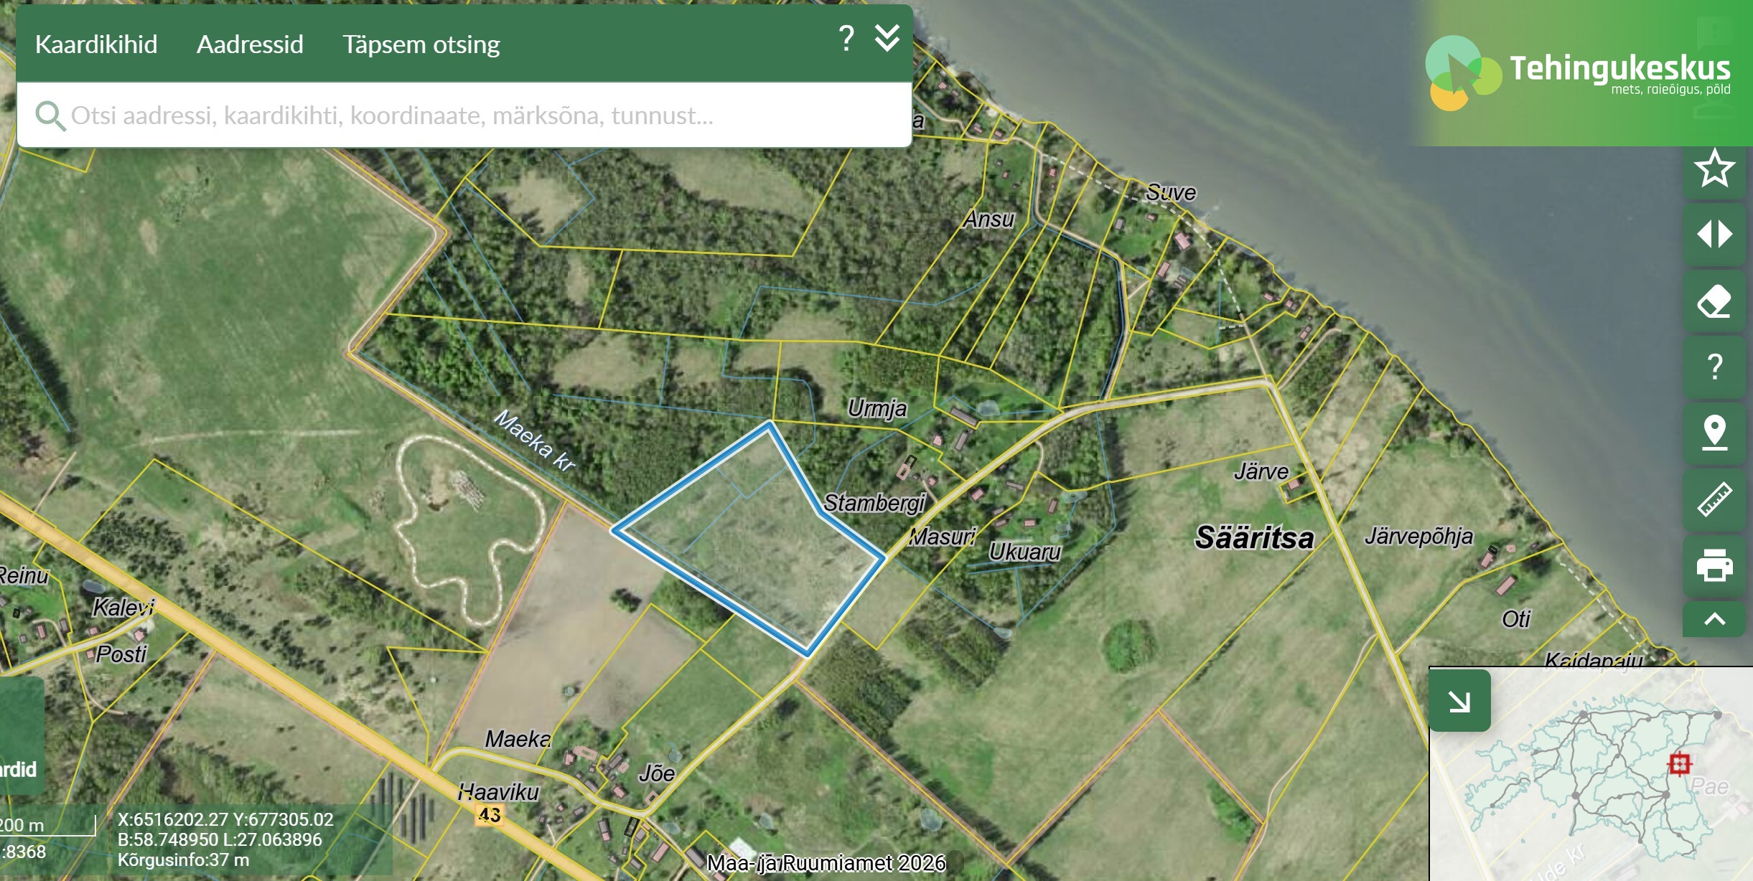Image resolution: width=1753 pixels, height=881 pixels.
Task: Collapse the right toolbar with up chevron
Action: click(1714, 619)
